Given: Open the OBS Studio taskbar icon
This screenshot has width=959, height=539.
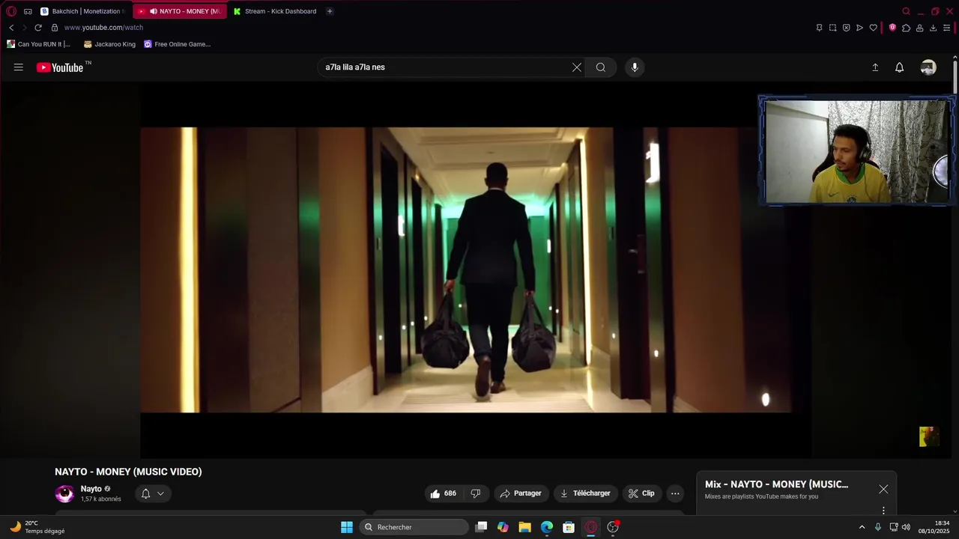Looking at the screenshot, I should (613, 527).
